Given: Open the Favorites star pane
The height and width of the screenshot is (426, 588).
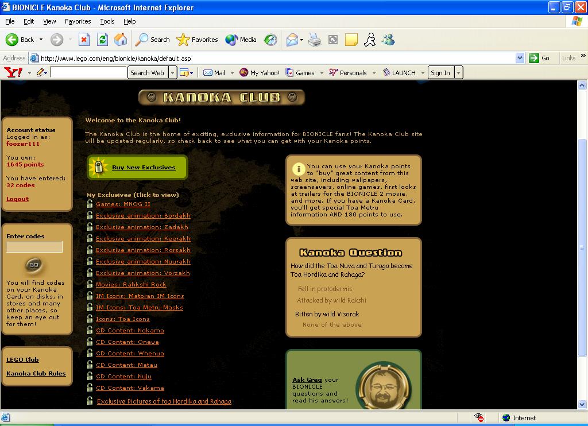Looking at the screenshot, I should tap(197, 40).
